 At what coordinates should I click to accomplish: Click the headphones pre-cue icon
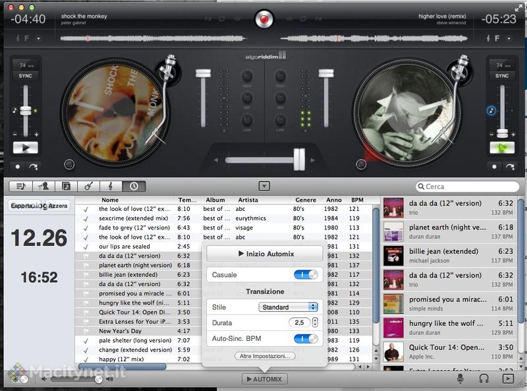pyautogui.click(x=484, y=379)
